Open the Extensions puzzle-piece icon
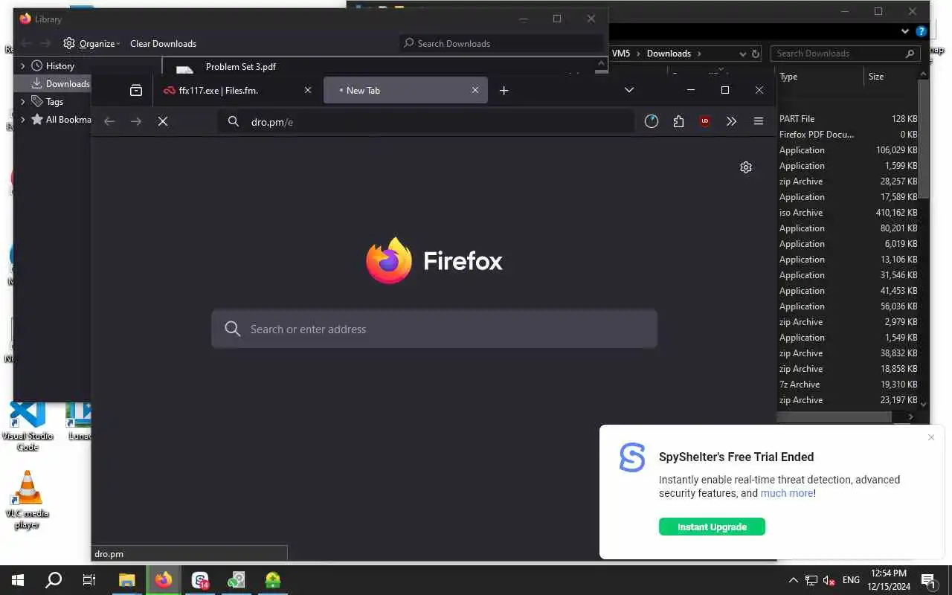Image resolution: width=952 pixels, height=595 pixels. coord(678,121)
